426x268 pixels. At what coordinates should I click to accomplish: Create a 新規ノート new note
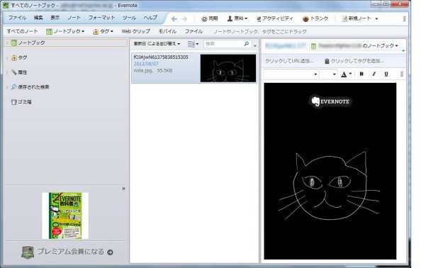pyautogui.click(x=357, y=18)
